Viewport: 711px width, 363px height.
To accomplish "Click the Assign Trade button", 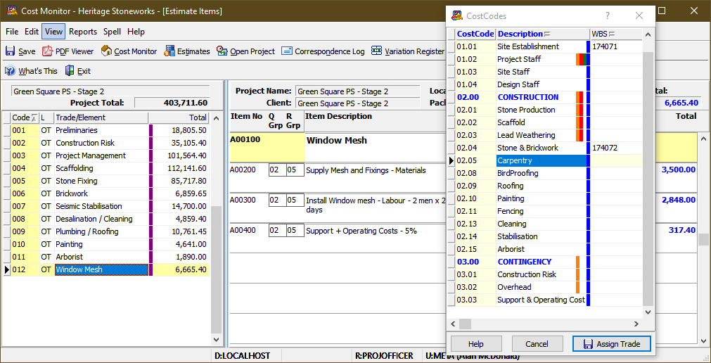I will [612, 344].
